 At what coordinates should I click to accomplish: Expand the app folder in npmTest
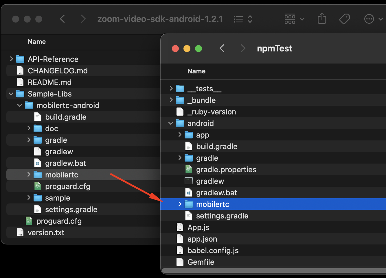point(180,134)
